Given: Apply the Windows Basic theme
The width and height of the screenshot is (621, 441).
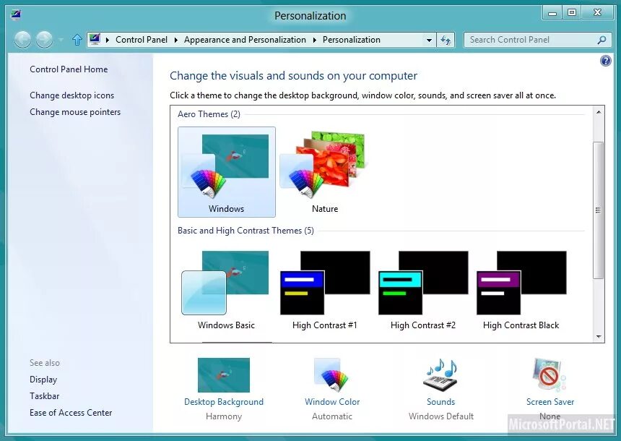Looking at the screenshot, I should point(225,286).
